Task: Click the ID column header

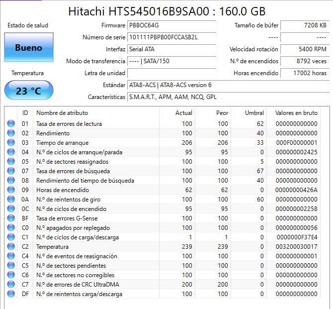Action: (25, 113)
